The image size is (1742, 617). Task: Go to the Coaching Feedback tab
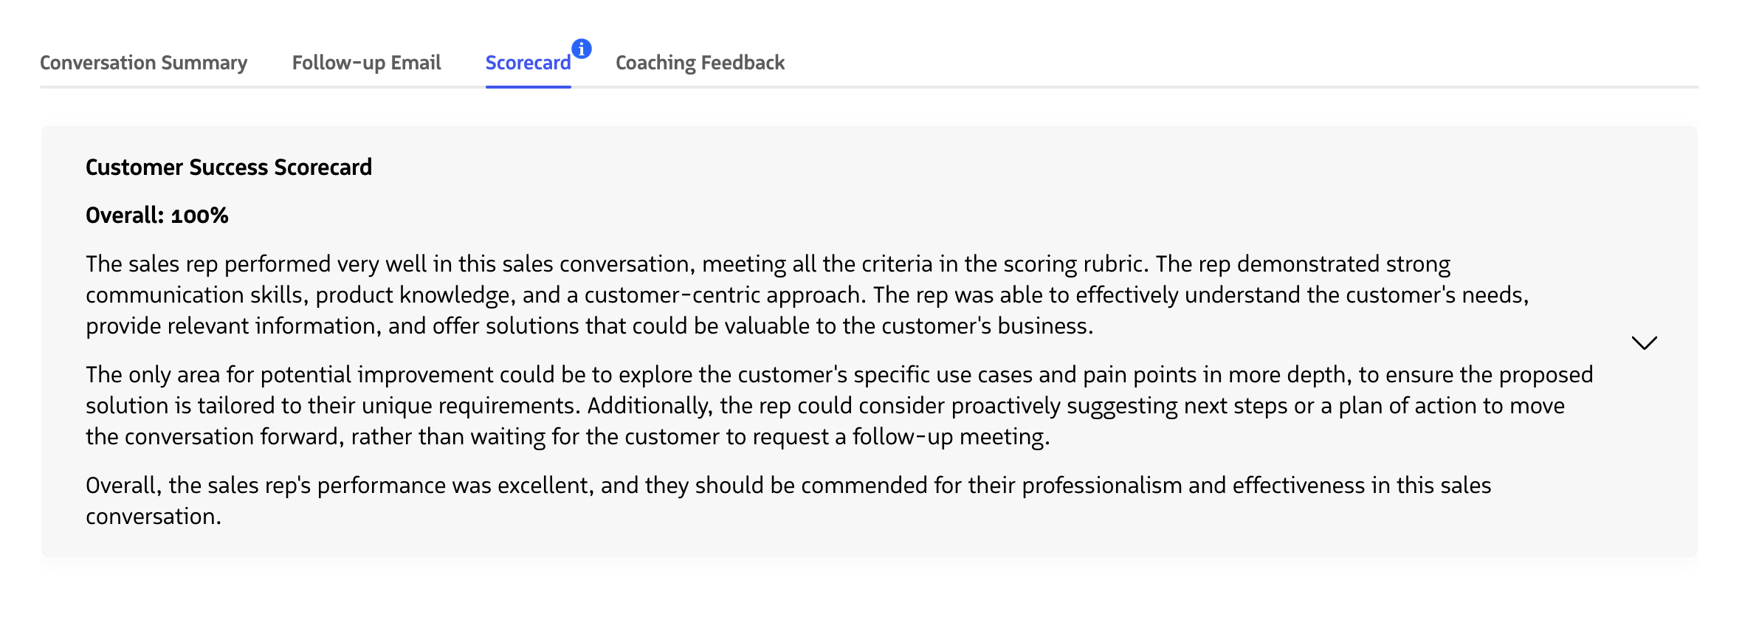click(x=700, y=63)
